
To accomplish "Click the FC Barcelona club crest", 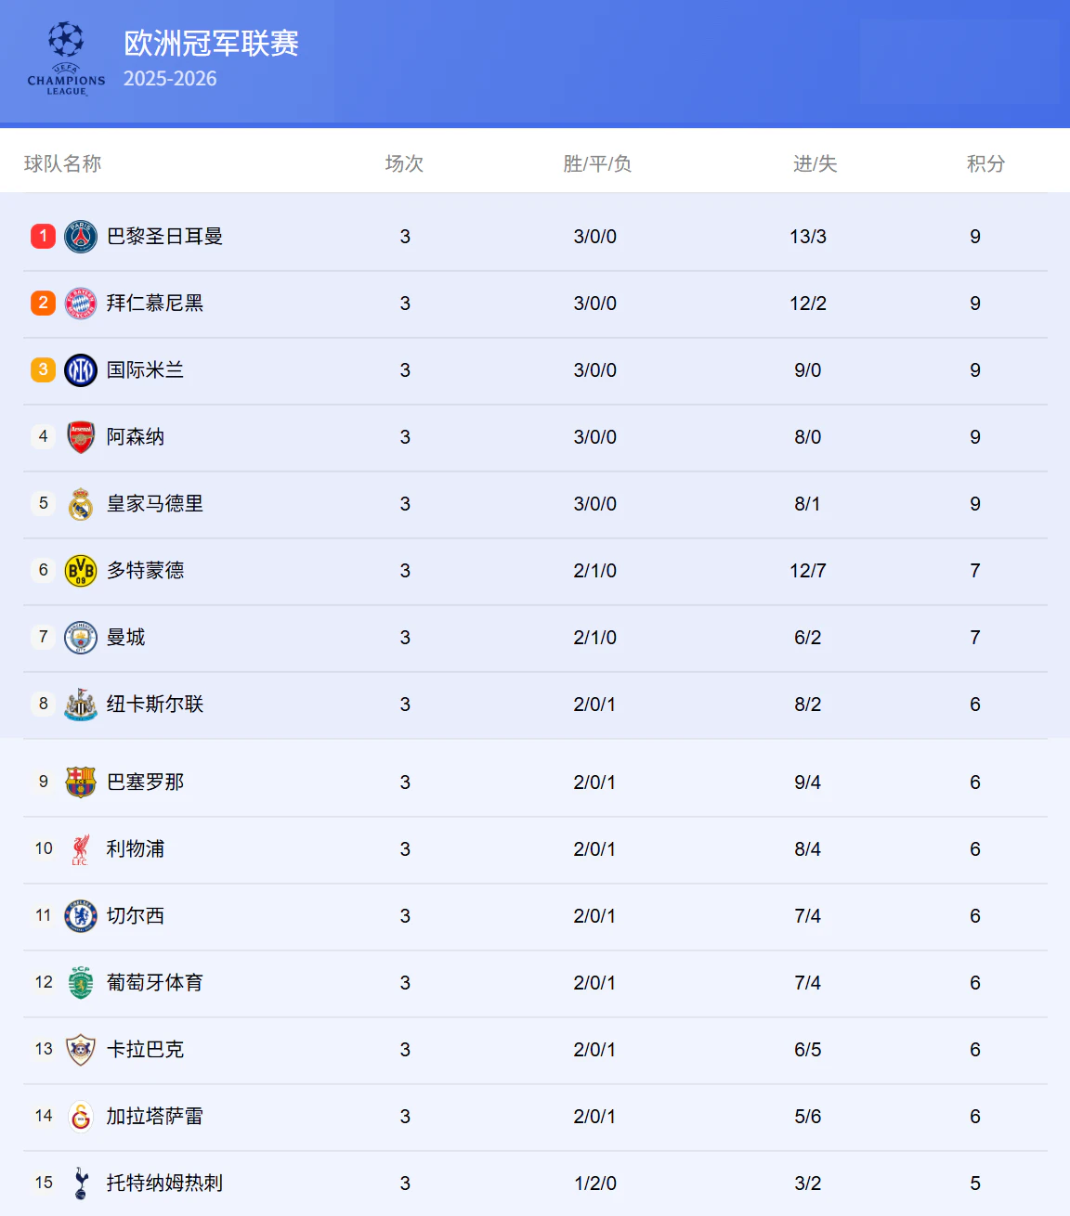I will pos(81,783).
